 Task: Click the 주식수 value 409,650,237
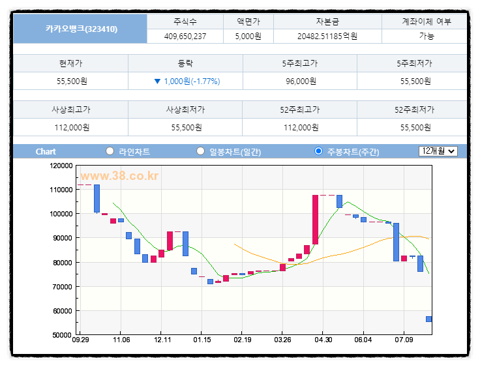[x=185, y=37]
